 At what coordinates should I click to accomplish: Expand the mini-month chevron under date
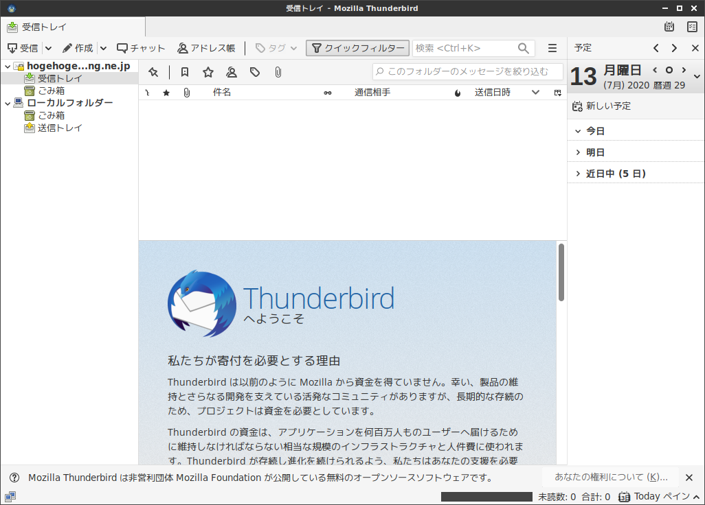pyautogui.click(x=697, y=77)
